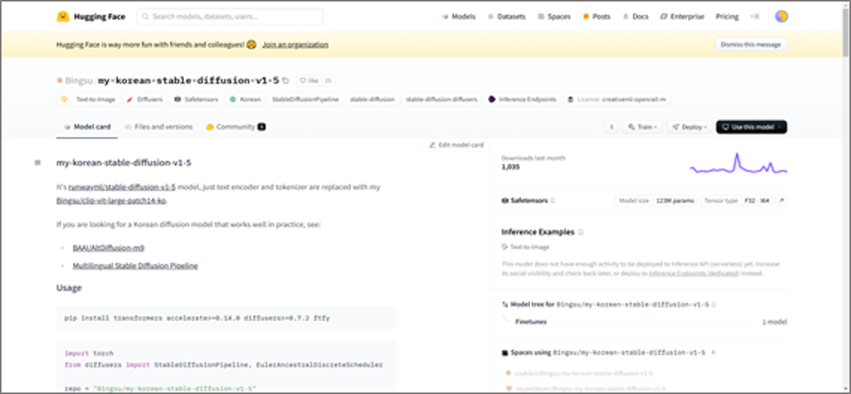Open the BAAI/AltDiffusion-m9 link

(x=109, y=248)
